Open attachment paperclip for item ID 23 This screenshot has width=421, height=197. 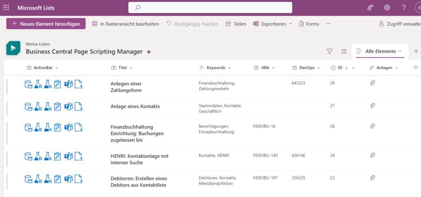tap(372, 178)
